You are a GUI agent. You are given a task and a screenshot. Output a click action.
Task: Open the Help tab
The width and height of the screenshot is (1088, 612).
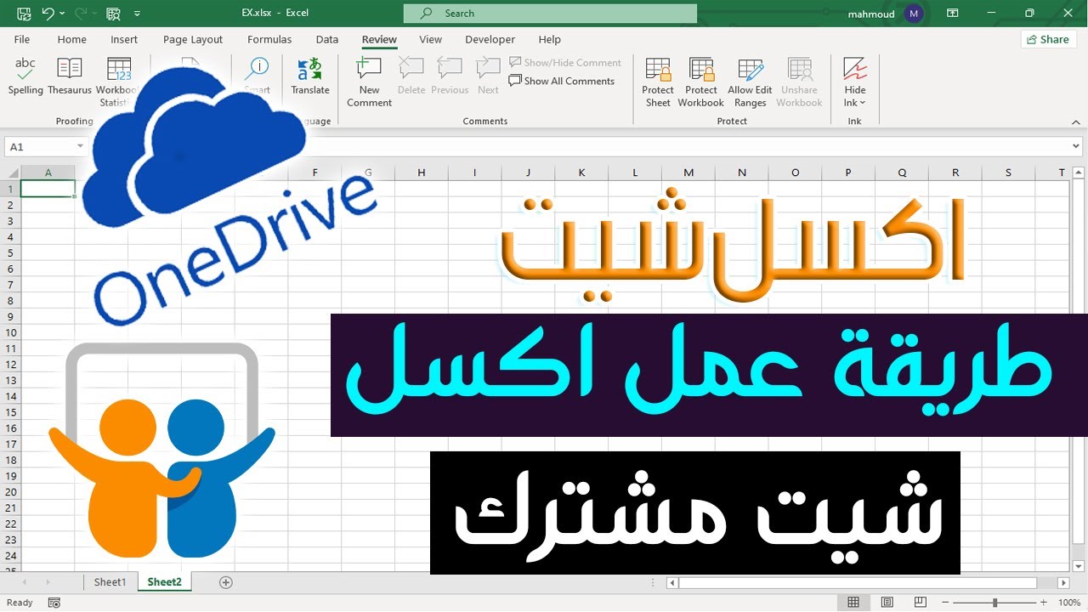coord(550,39)
